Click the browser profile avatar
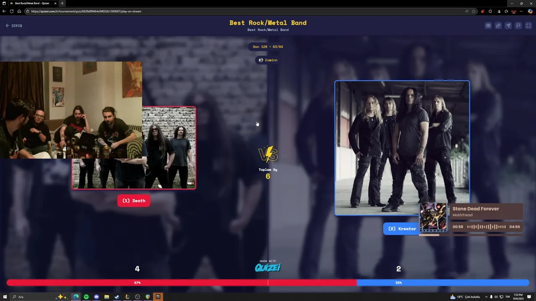 (x=514, y=11)
